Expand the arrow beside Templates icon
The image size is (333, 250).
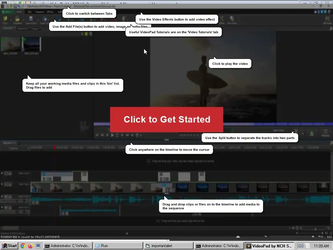[x=24, y=20]
